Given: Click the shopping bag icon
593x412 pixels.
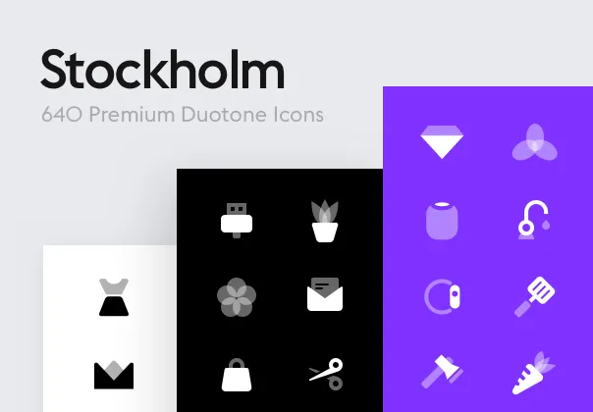Looking at the screenshot, I should tap(237, 375).
